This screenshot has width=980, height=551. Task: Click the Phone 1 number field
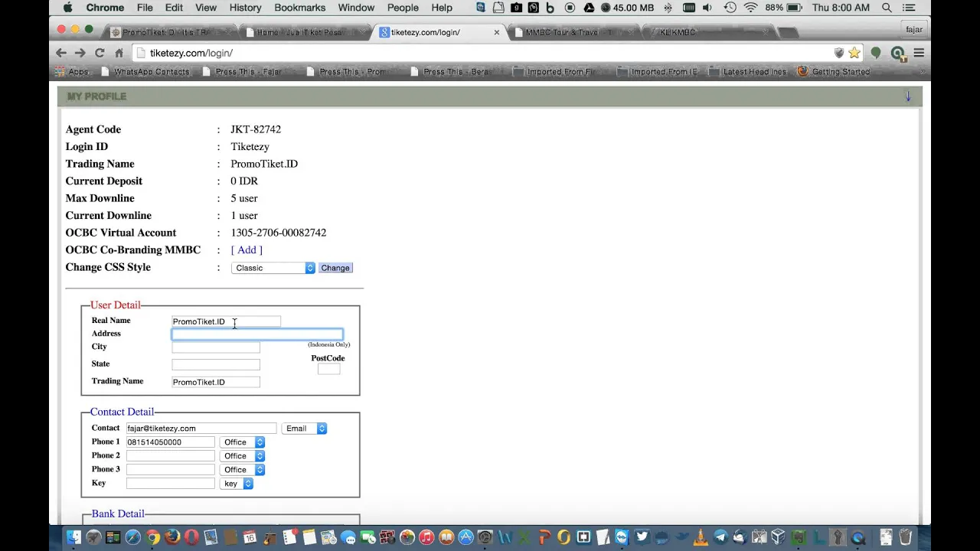(x=171, y=442)
